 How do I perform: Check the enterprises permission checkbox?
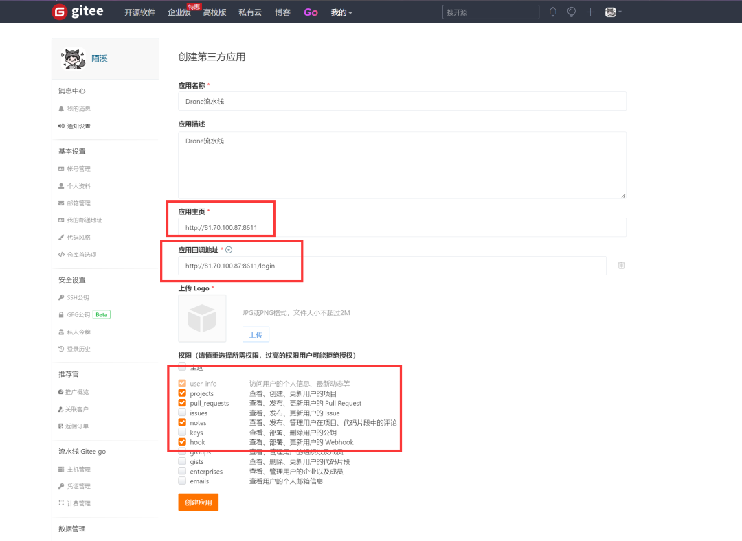(x=182, y=471)
